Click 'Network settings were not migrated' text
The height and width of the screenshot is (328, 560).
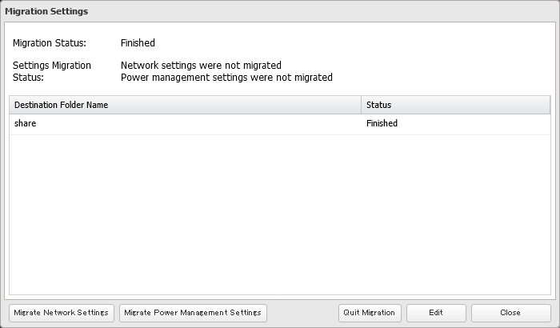201,65
